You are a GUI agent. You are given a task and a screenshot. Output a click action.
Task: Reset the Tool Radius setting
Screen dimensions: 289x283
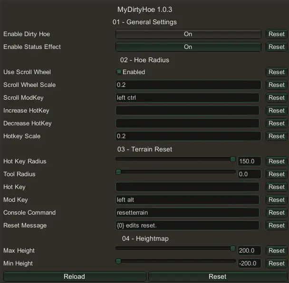coord(276,174)
